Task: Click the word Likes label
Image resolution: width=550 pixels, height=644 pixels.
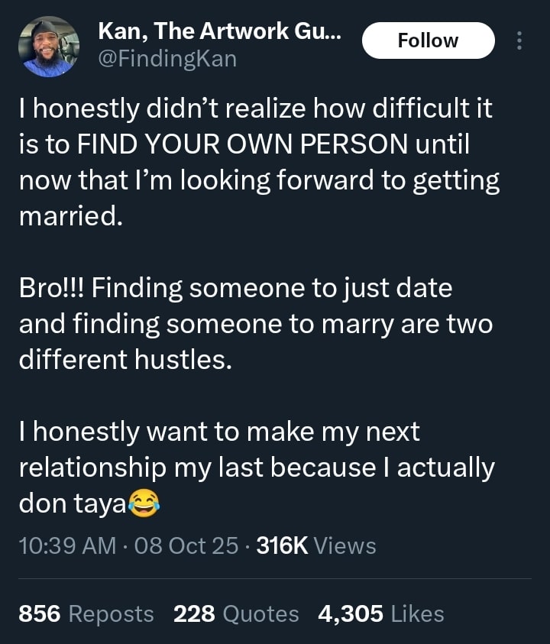Action: point(417,613)
